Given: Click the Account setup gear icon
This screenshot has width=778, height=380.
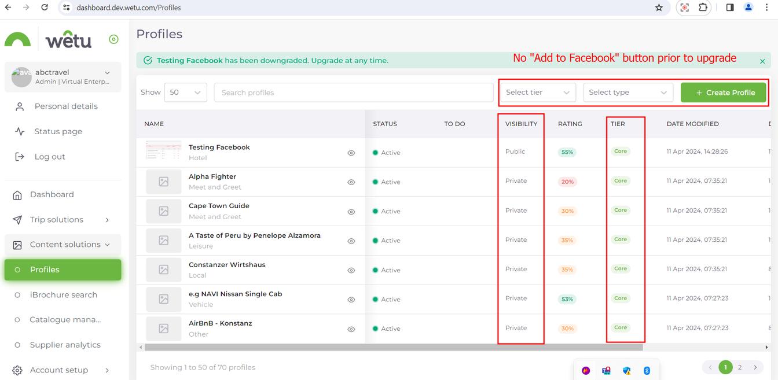Looking at the screenshot, I should click(x=17, y=370).
